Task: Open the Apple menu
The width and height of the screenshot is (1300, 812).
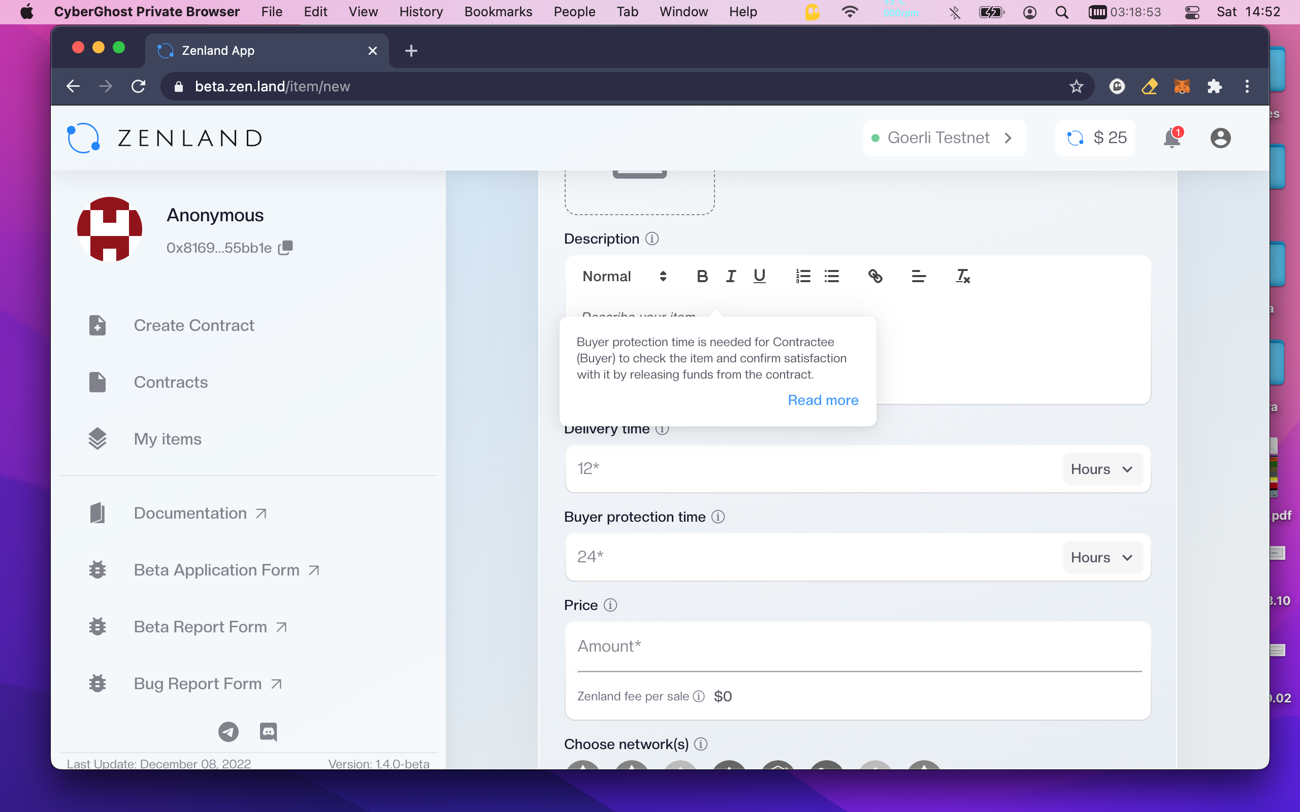Action: [26, 12]
